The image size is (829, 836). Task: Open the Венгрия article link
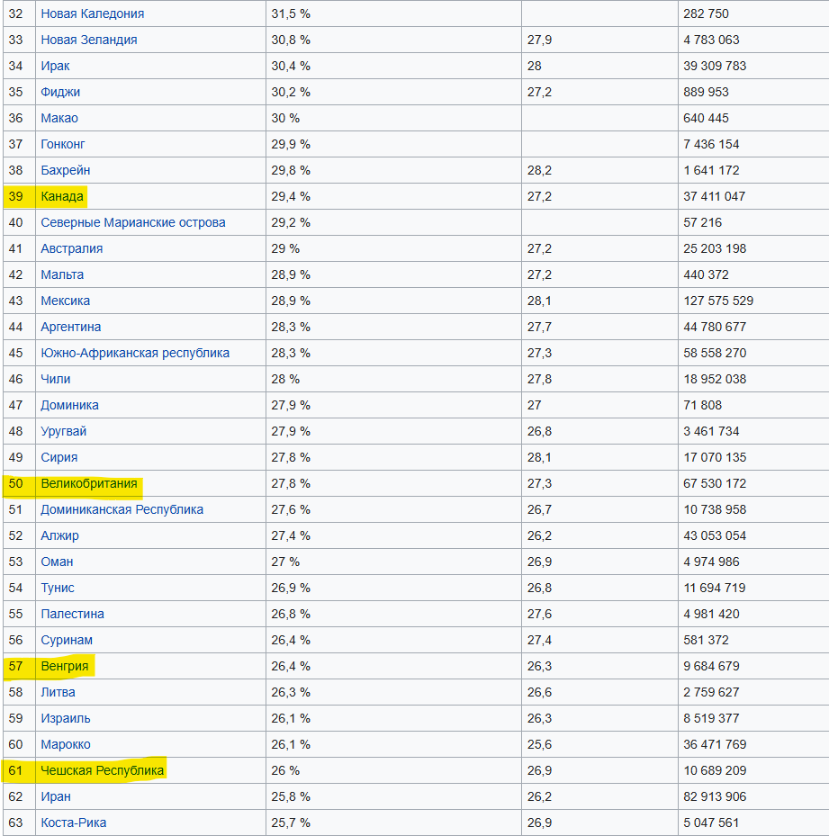65,666
